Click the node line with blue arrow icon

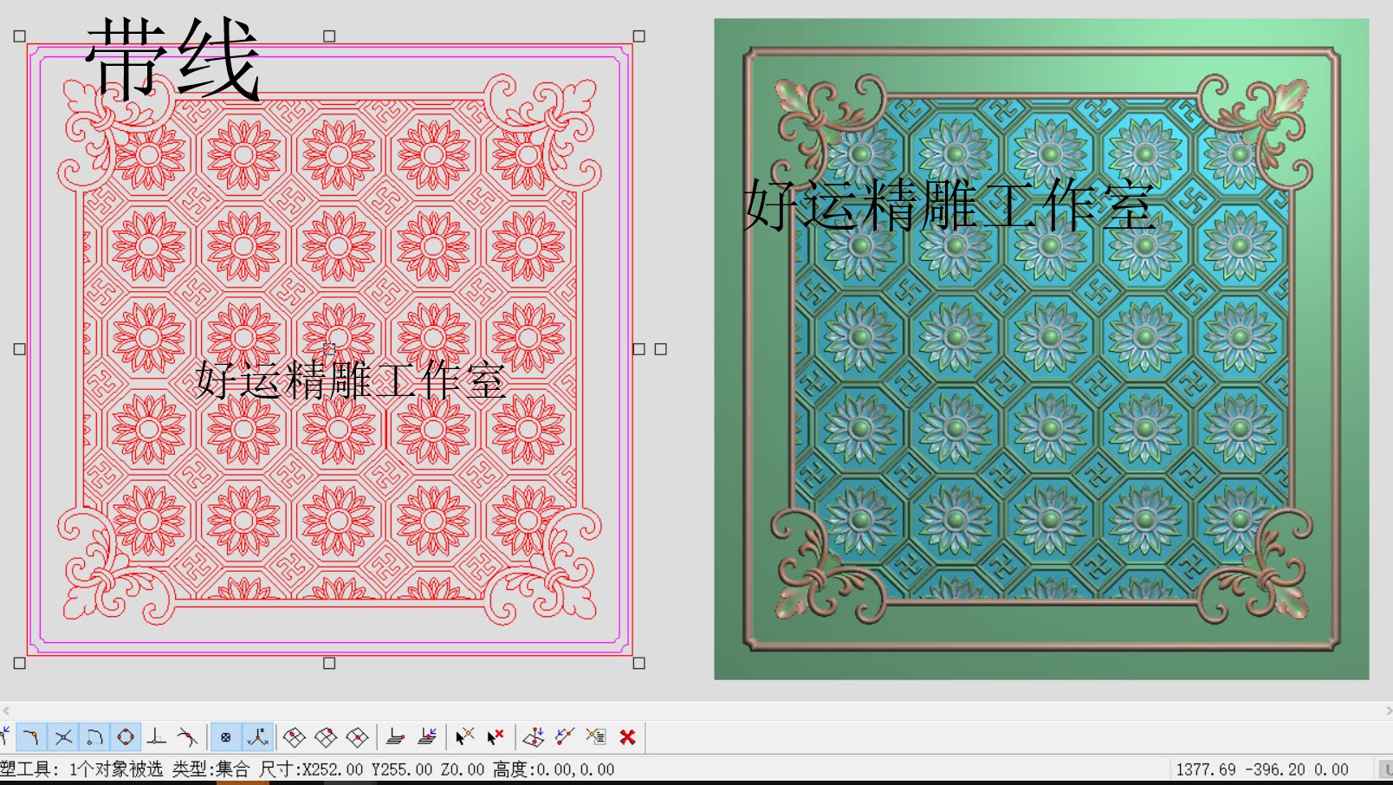coord(565,737)
